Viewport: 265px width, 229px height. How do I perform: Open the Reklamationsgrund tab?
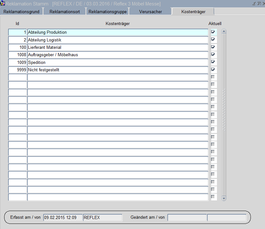(x=21, y=12)
